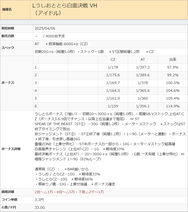The height and width of the screenshot is (212, 188).
Task: Click the スペック row label
Action: click(8, 48)
